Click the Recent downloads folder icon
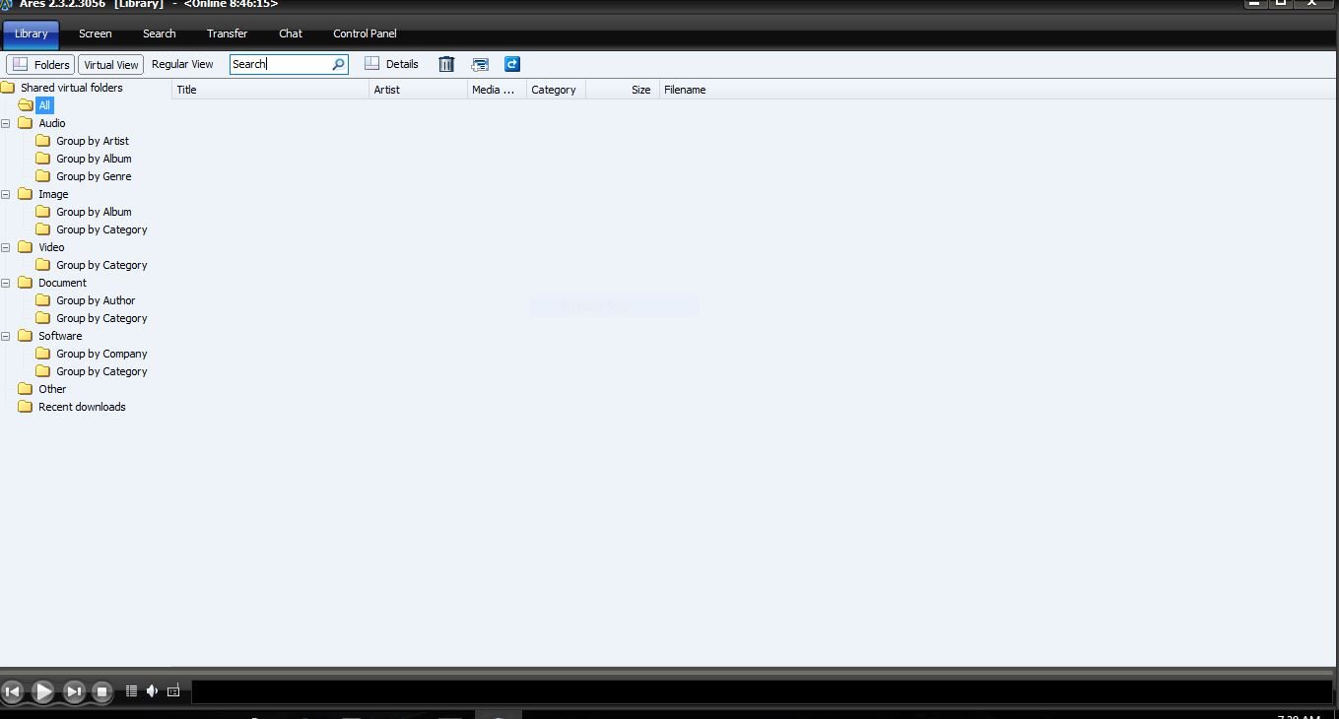1339x719 pixels. pyautogui.click(x=26, y=407)
